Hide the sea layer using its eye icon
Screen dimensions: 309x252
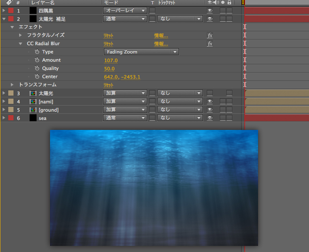[x=210, y=118]
